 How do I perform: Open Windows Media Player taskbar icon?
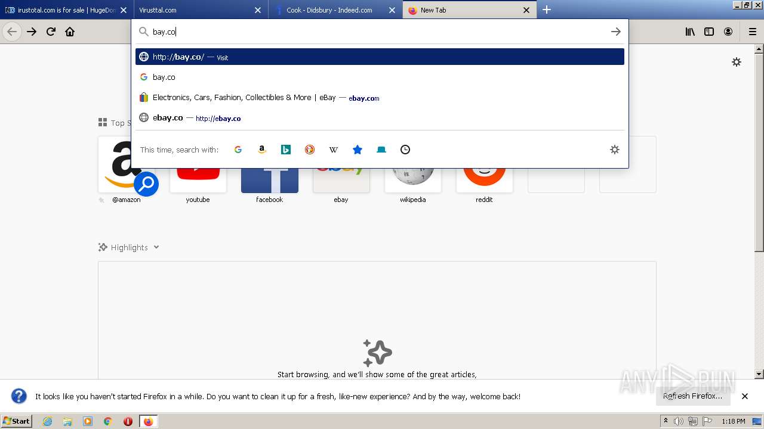(88, 421)
